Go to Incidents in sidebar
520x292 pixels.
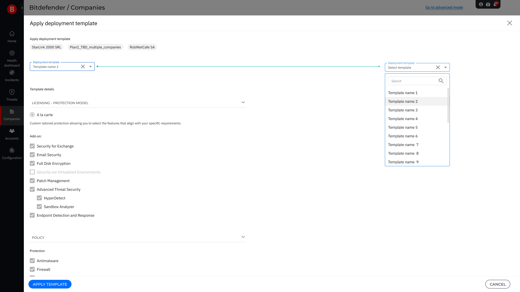[x=12, y=76]
